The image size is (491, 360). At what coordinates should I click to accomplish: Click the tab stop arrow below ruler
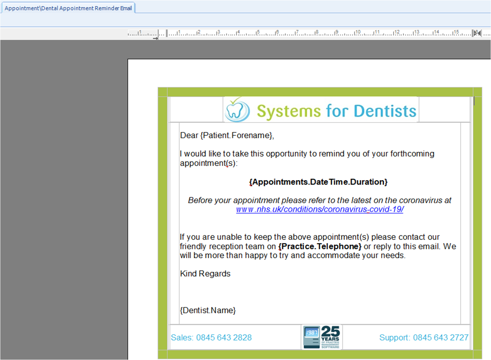click(155, 39)
